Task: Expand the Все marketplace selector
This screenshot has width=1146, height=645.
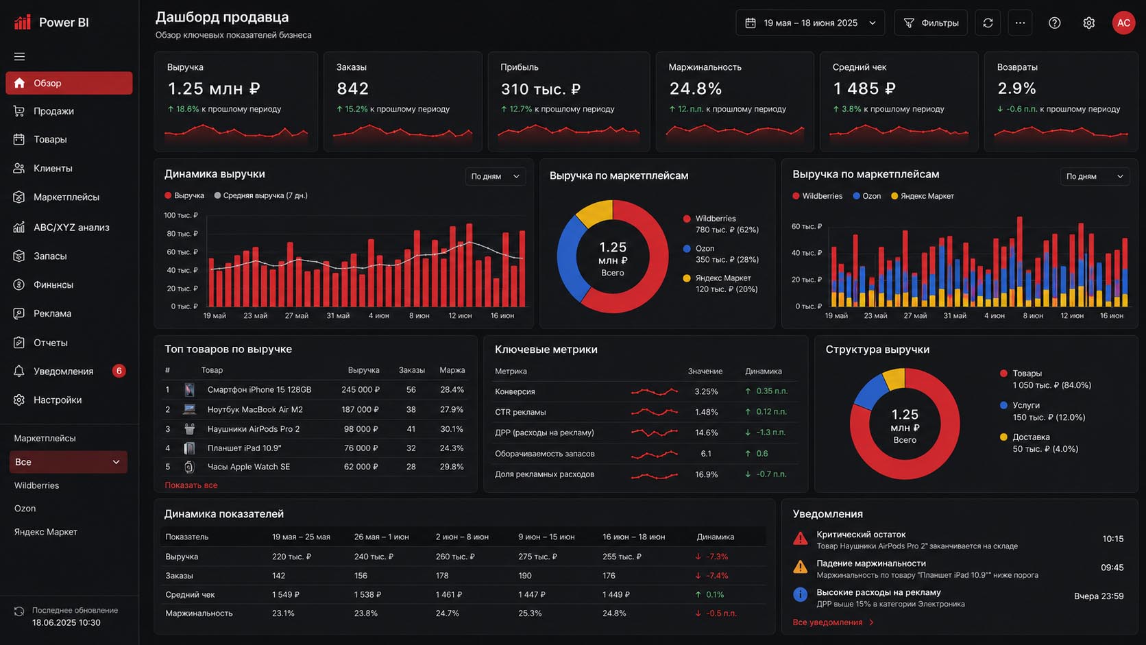Action: 68,462
